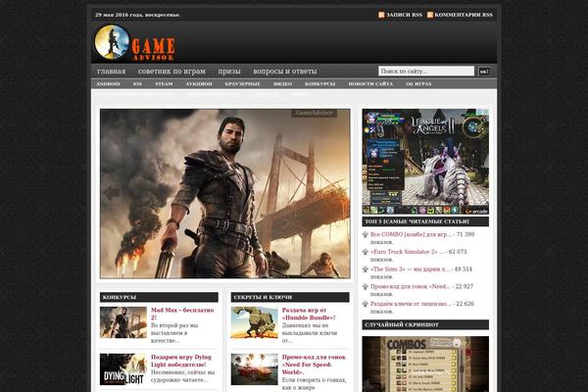Click the Топ 5 самые читаемые статьи header
This screenshot has width=588, height=392.
tap(425, 221)
